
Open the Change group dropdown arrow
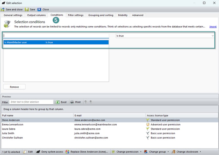click(168, 152)
